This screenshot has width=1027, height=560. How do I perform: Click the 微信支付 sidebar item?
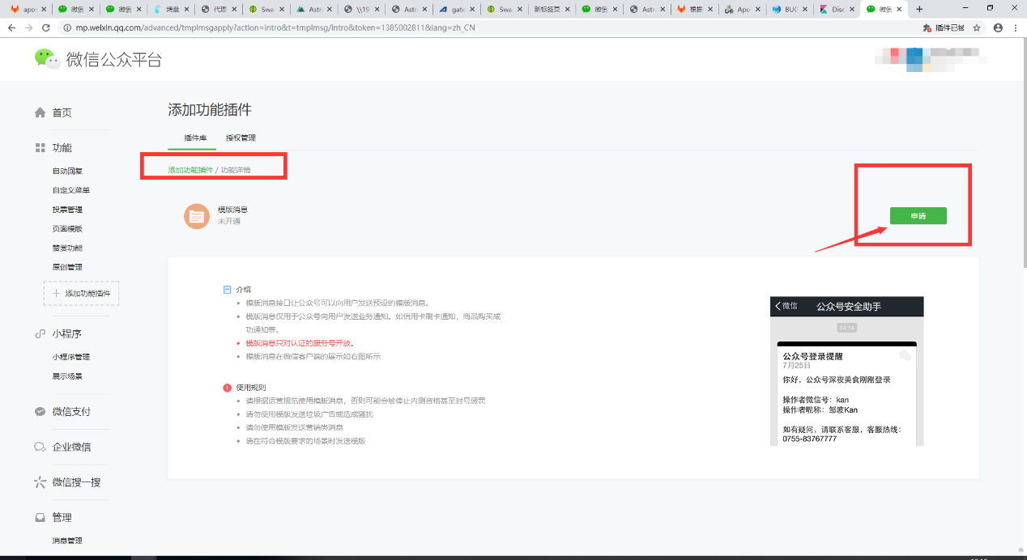(x=71, y=411)
